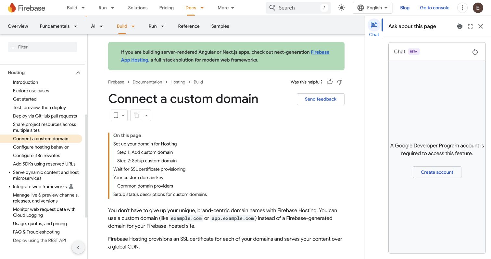Expand the Integrate web frameworks tree item
491x259 pixels.
[9, 187]
